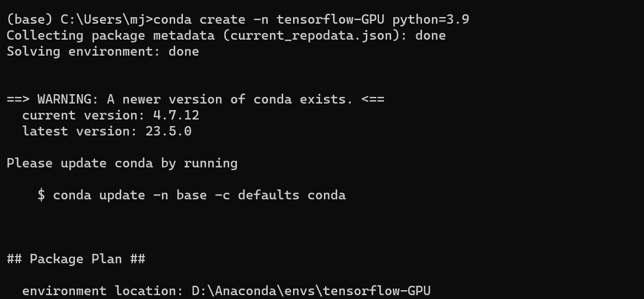Click the "(base)" prompt prefix
This screenshot has width=644, height=299.
pos(30,20)
